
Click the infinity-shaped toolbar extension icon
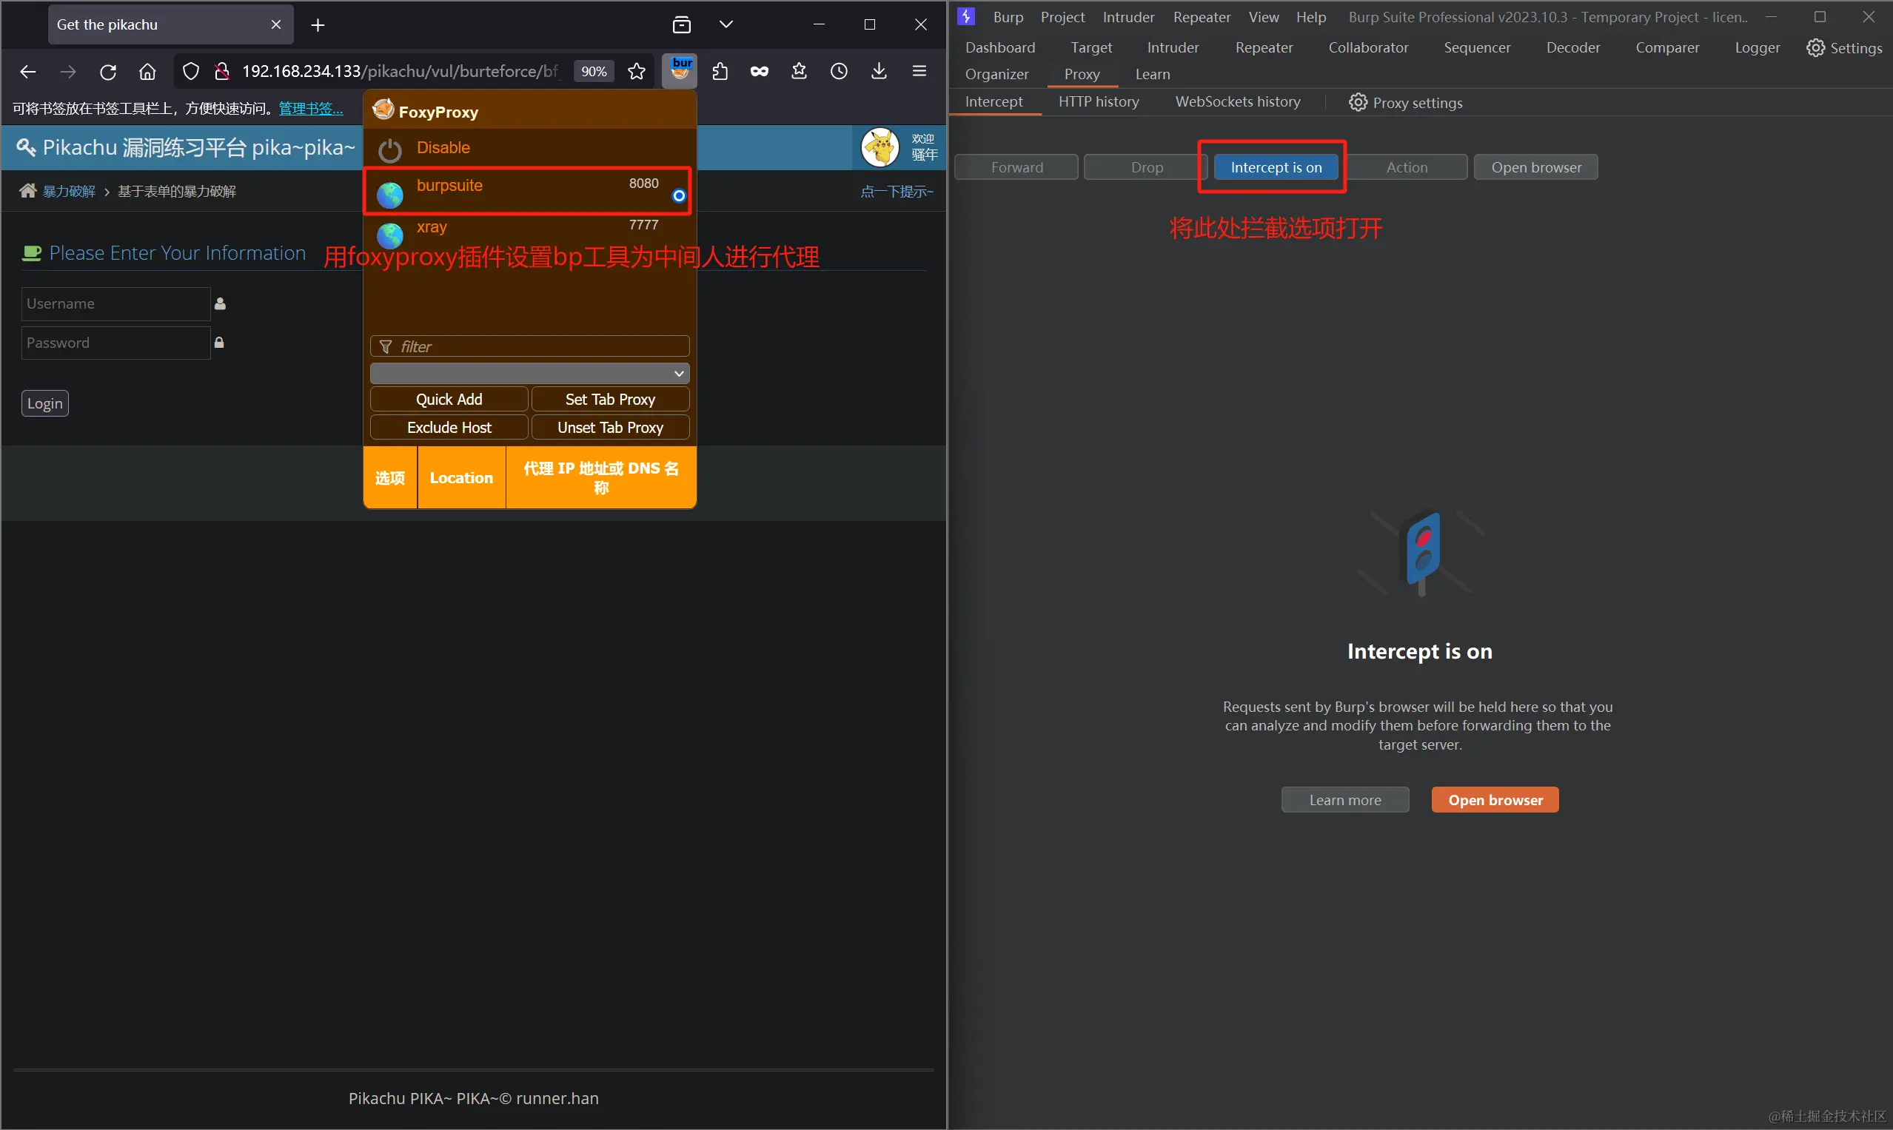(x=760, y=72)
